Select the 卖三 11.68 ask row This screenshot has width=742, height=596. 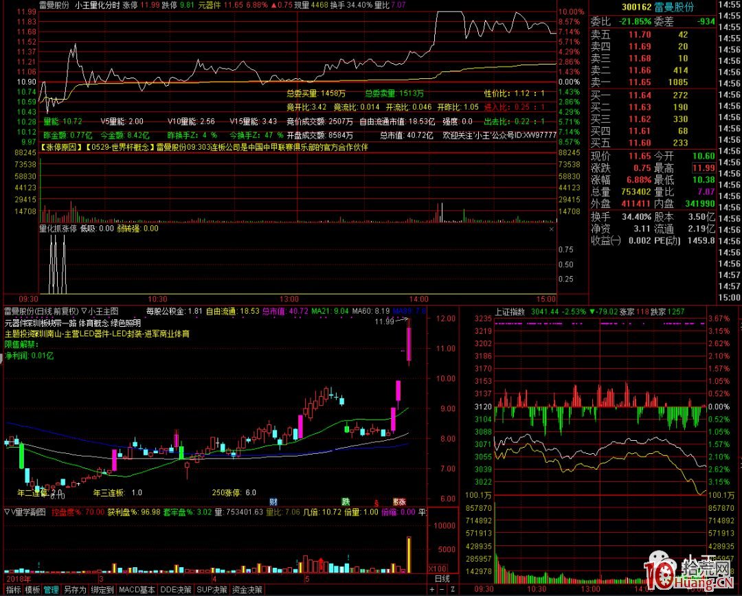coord(653,58)
